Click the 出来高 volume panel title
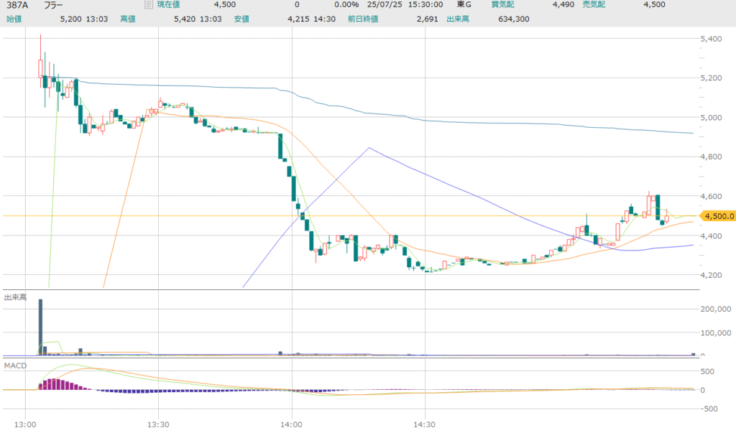This screenshot has height=433, width=736. (16, 297)
